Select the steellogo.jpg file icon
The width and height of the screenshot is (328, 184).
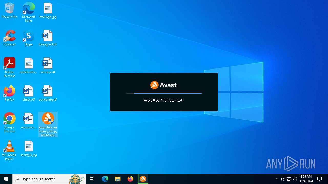click(48, 11)
